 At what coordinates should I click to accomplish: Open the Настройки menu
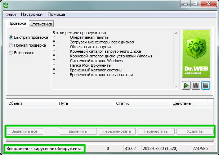[x=32, y=14]
